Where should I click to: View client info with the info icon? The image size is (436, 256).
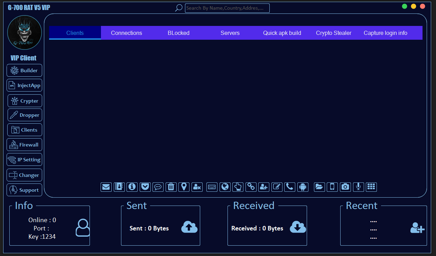click(x=132, y=187)
